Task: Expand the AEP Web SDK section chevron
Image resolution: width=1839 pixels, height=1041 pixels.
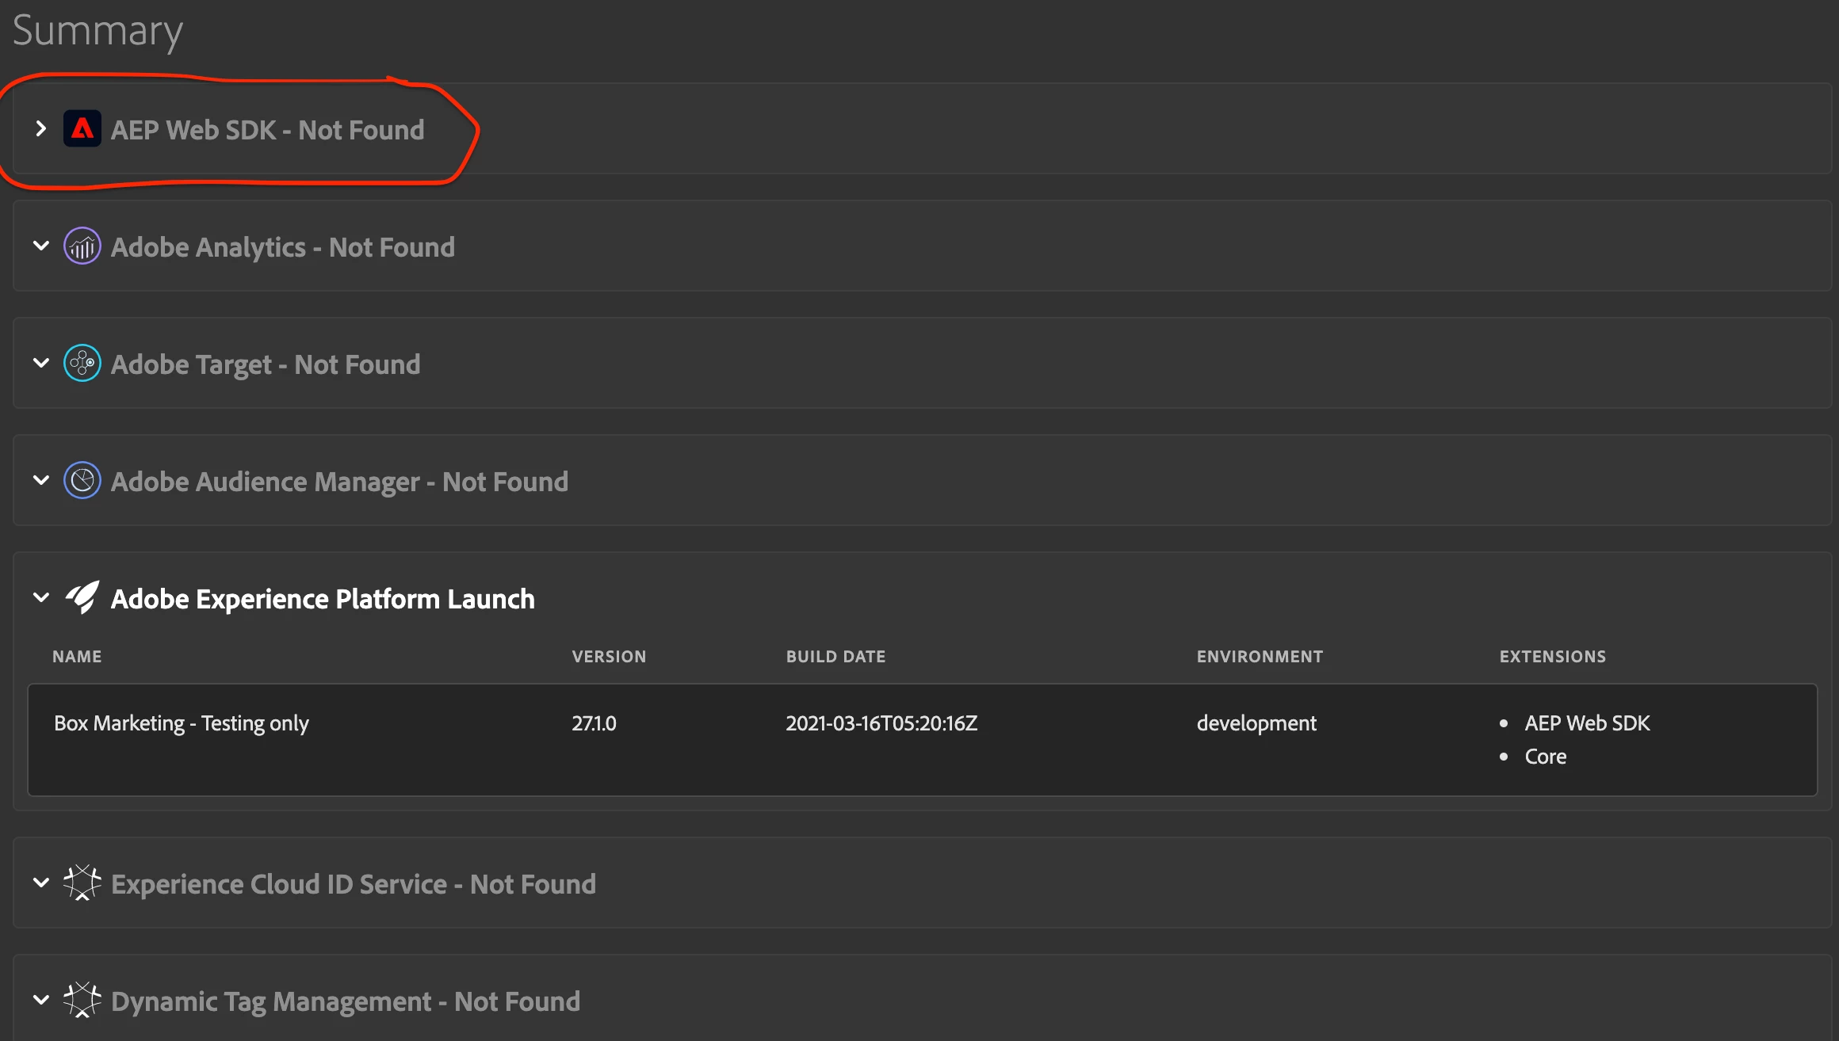Action: [x=41, y=128]
